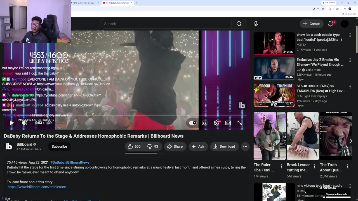
Task: Open the Jay-Z Breaks His Silence thumbnail
Action: (x=274, y=69)
